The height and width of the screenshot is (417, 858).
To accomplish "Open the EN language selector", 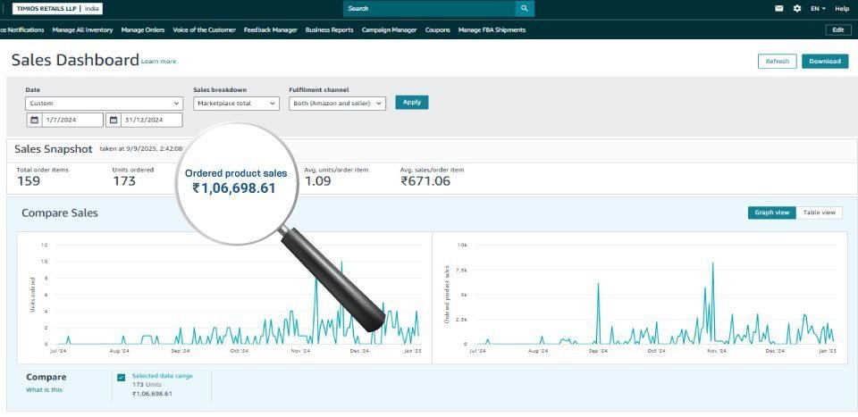I will click(817, 9).
